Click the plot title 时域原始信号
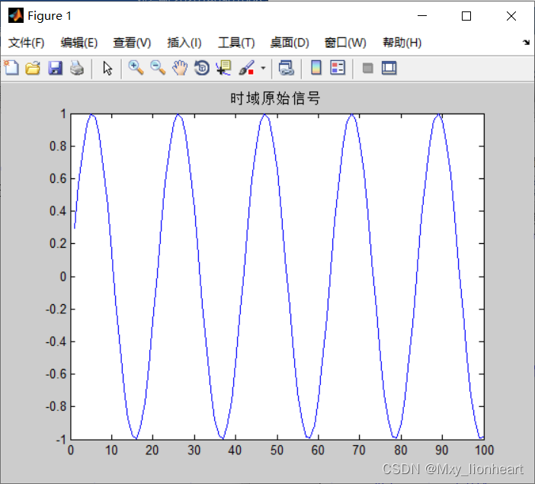This screenshot has width=535, height=484. [x=275, y=98]
